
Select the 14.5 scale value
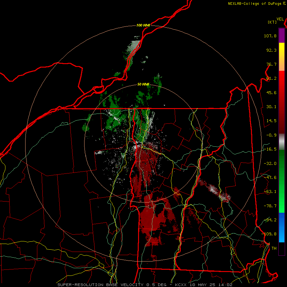(271, 121)
